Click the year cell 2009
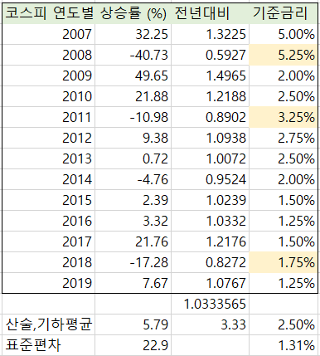320x356 pixels. coord(49,76)
